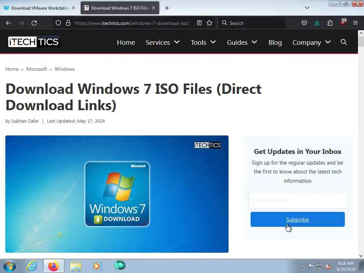Click the Home breadcrumb link

(x=12, y=69)
